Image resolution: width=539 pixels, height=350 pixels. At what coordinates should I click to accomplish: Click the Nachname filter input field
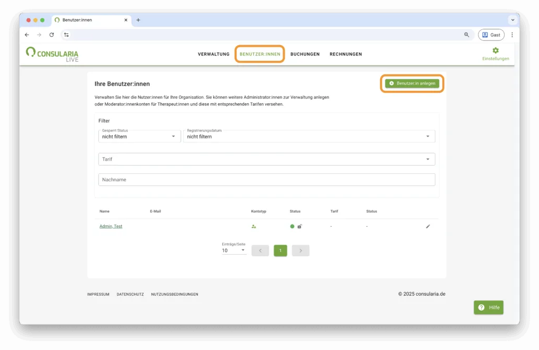pyautogui.click(x=266, y=180)
